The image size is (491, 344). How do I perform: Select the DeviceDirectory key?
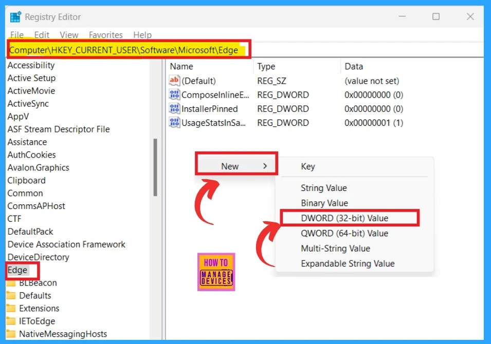pyautogui.click(x=39, y=257)
